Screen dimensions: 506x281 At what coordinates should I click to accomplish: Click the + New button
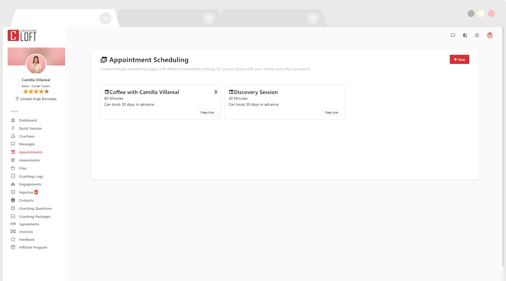(459, 59)
